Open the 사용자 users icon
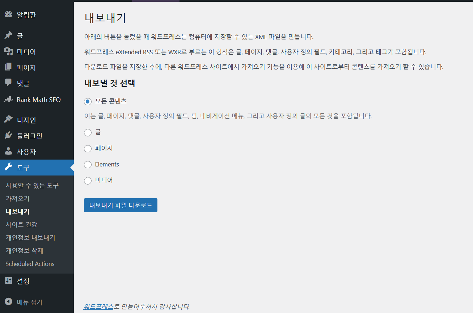 click(8, 151)
